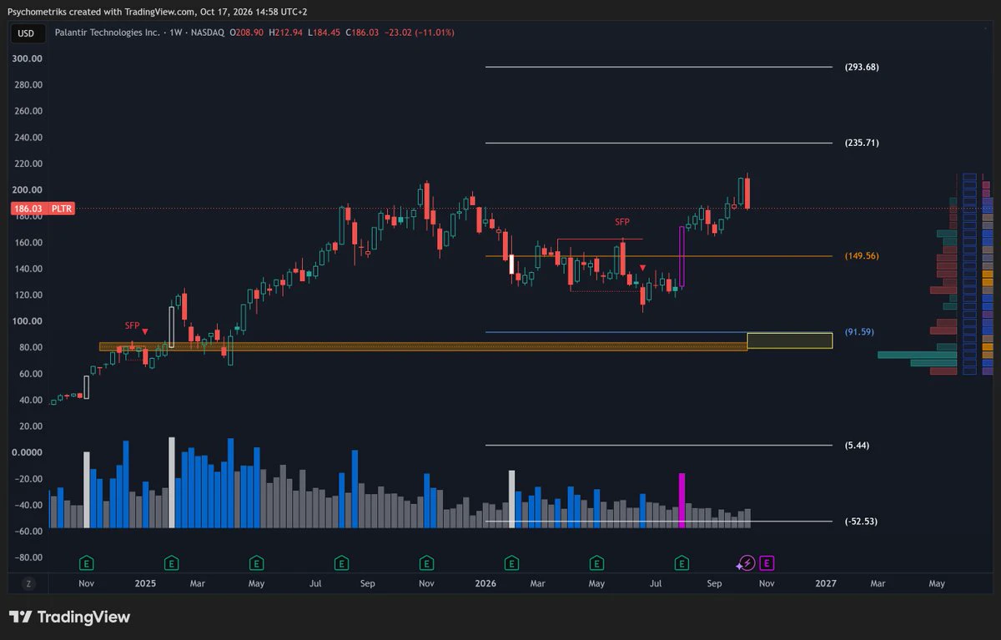Click the green earnings icon above Nov 2025

[x=426, y=562]
